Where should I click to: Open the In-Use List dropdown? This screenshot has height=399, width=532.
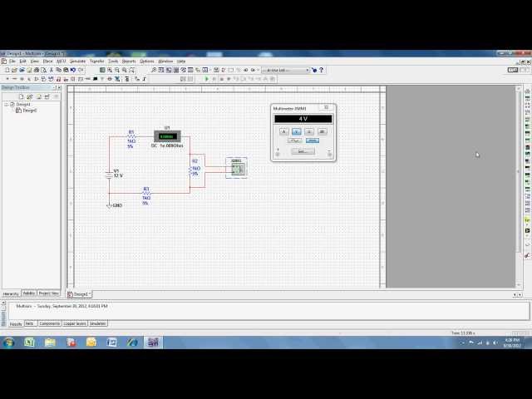pos(285,70)
